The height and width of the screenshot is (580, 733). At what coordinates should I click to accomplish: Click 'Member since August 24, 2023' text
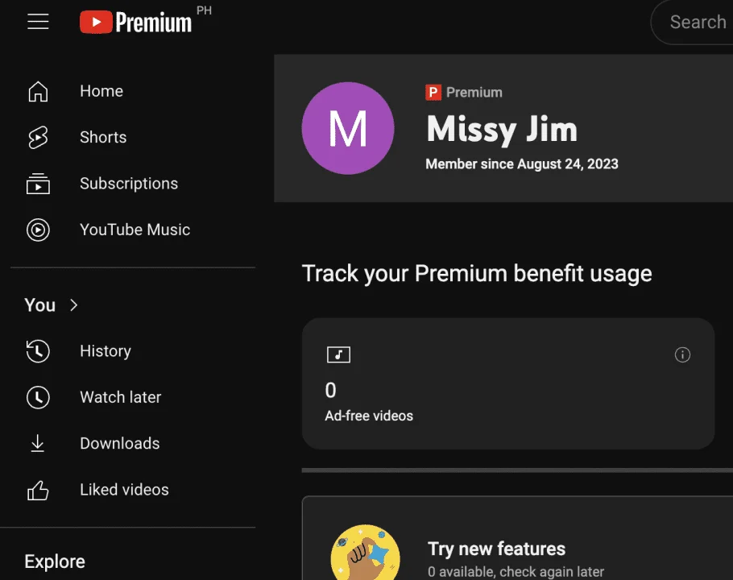pyautogui.click(x=522, y=164)
